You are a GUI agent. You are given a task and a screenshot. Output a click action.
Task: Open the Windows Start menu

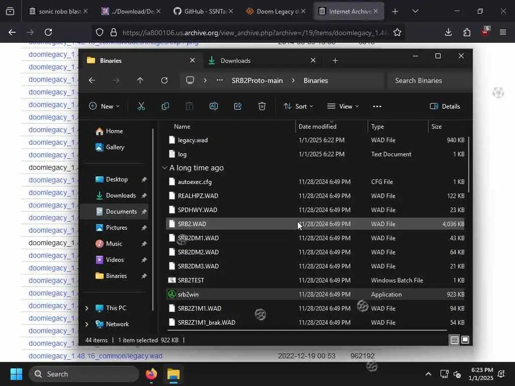(16, 374)
